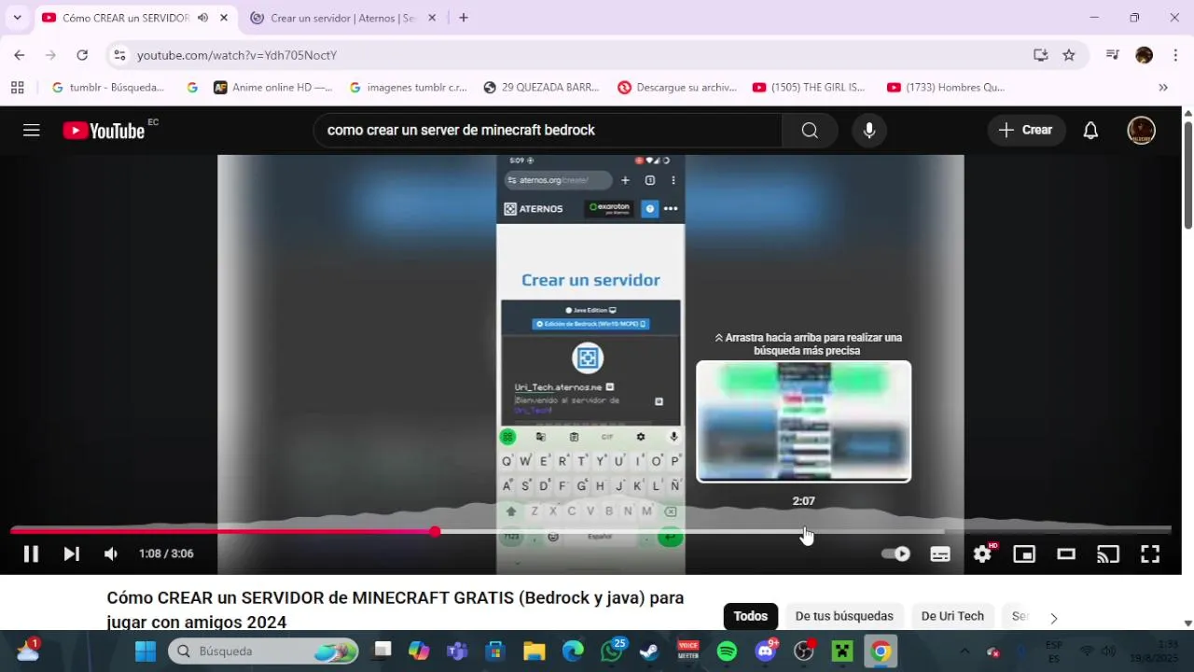The height and width of the screenshot is (672, 1194).
Task: Open the Descargue su archivo bookmark
Action: (x=677, y=88)
